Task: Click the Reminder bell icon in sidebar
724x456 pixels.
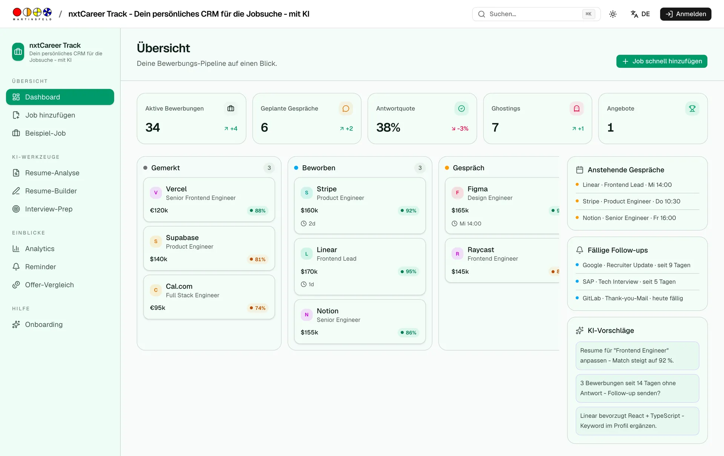Action: [x=16, y=267]
